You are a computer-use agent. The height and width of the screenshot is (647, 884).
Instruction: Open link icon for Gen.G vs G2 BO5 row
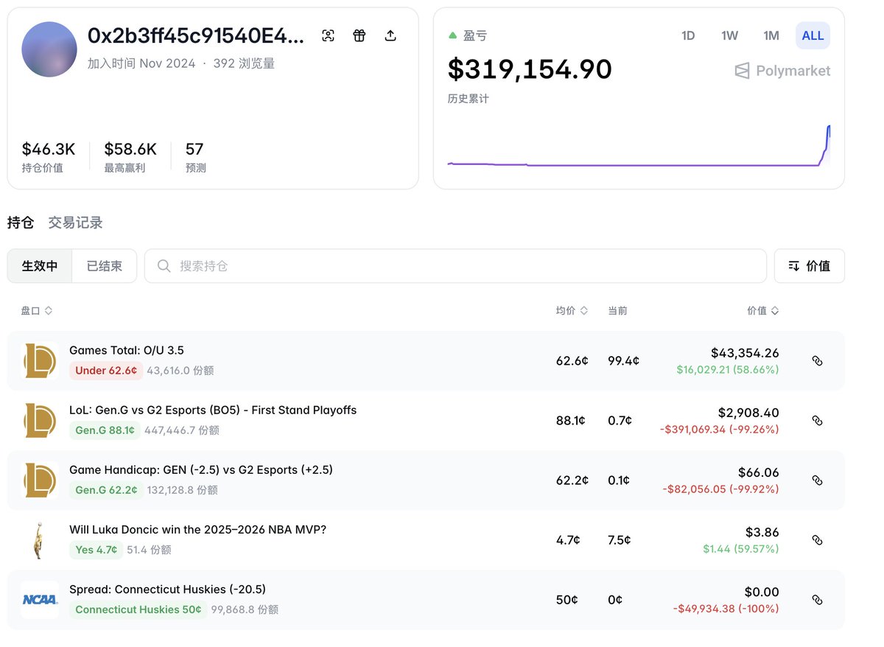pyautogui.click(x=817, y=421)
